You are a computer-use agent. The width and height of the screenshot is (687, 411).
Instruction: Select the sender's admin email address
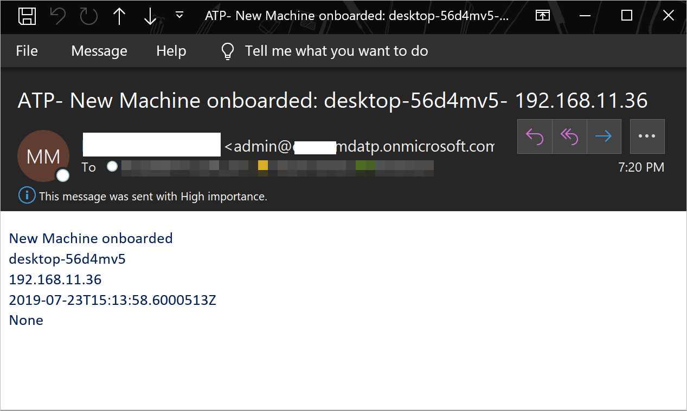coord(359,146)
